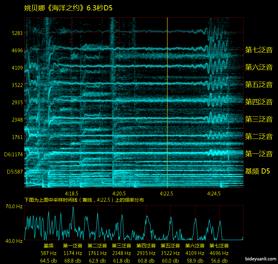Select the 68.8 db value under 第一泛音
The width and height of the screenshot is (278, 264).
pos(73,261)
